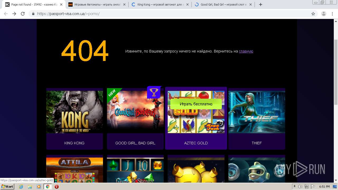Viewport: 338px width, 190px height.
Task: Open the Gems & Stones game thumbnail
Action: pyautogui.click(x=135, y=170)
